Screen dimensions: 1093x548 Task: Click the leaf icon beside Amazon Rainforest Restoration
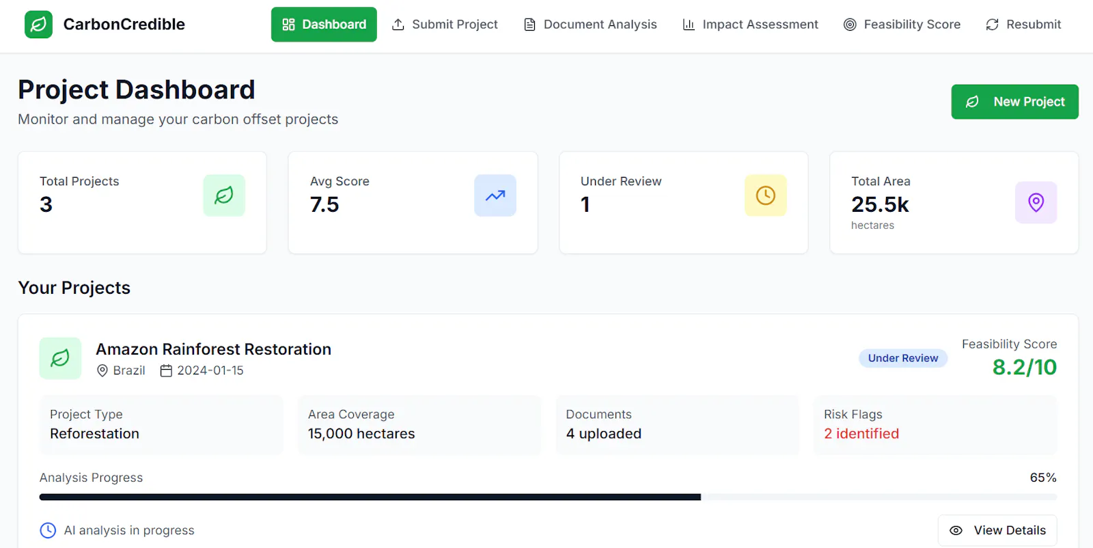coord(60,358)
